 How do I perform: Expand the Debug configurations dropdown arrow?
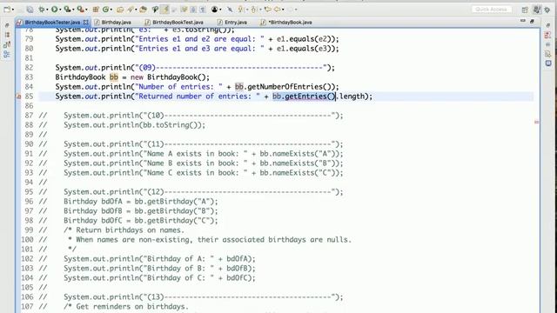tap(47, 10)
